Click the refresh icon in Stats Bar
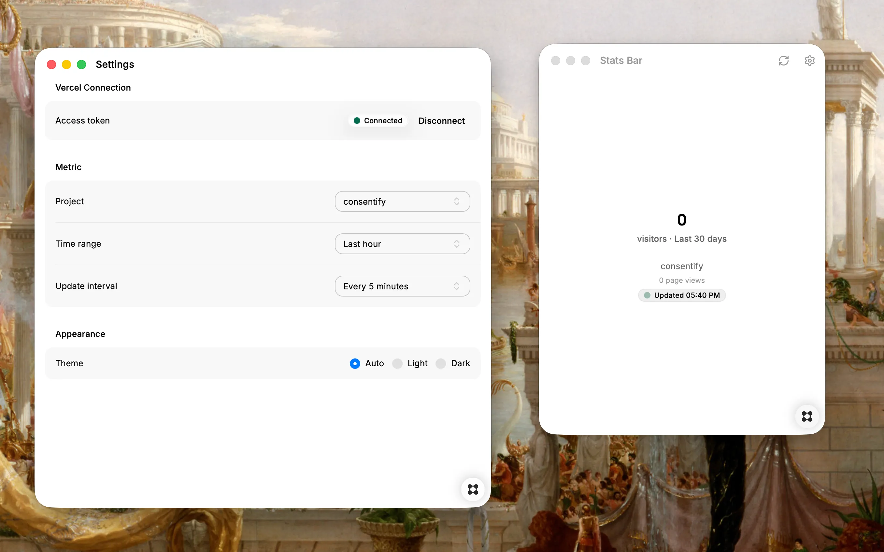 pyautogui.click(x=783, y=61)
